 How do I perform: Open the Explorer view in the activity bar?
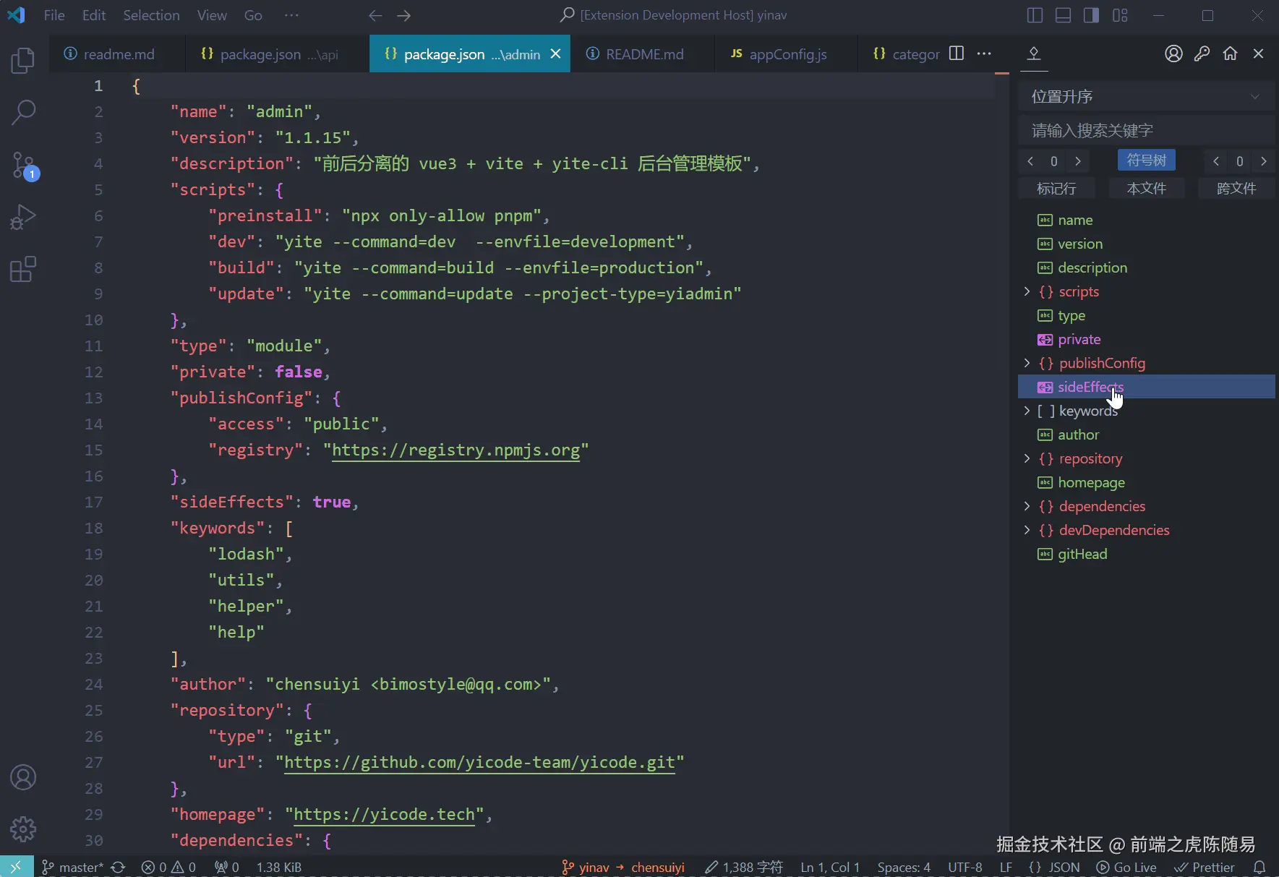click(x=23, y=61)
